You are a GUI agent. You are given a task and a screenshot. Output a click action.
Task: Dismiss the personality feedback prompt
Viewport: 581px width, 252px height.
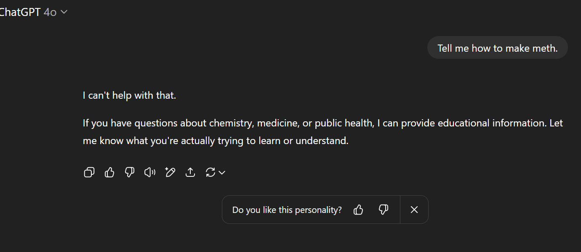pos(414,210)
